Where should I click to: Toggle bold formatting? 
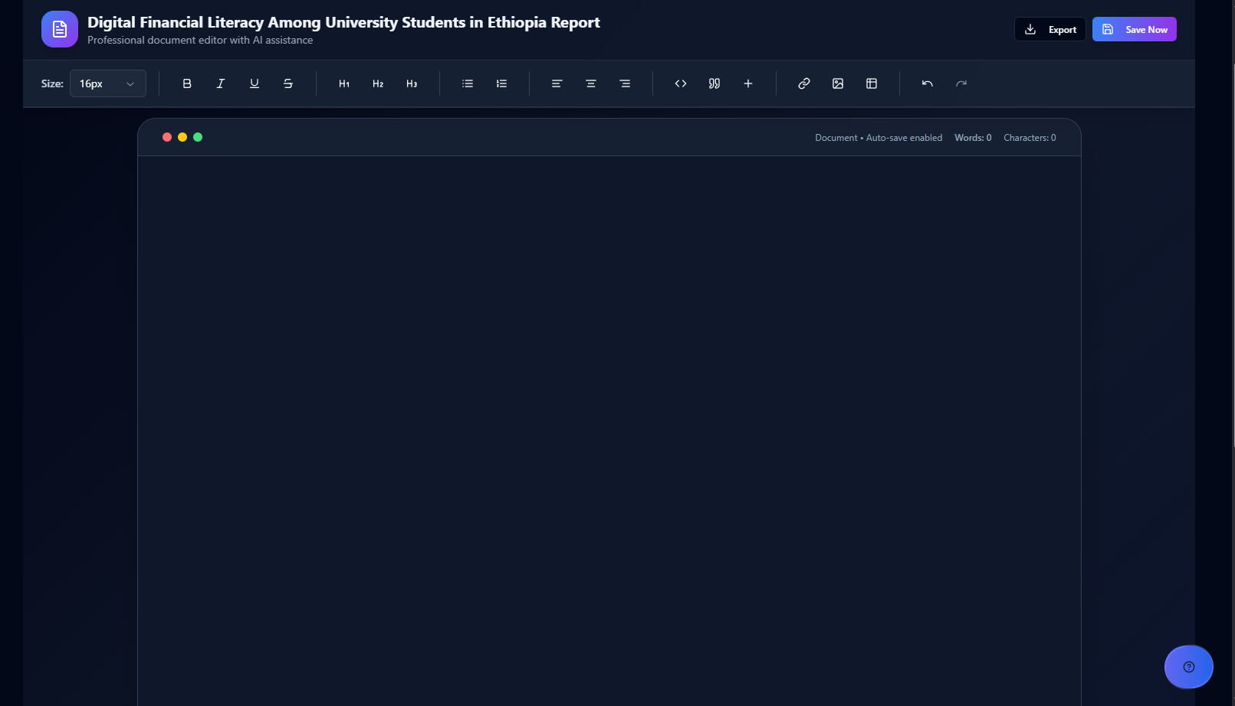[187, 83]
